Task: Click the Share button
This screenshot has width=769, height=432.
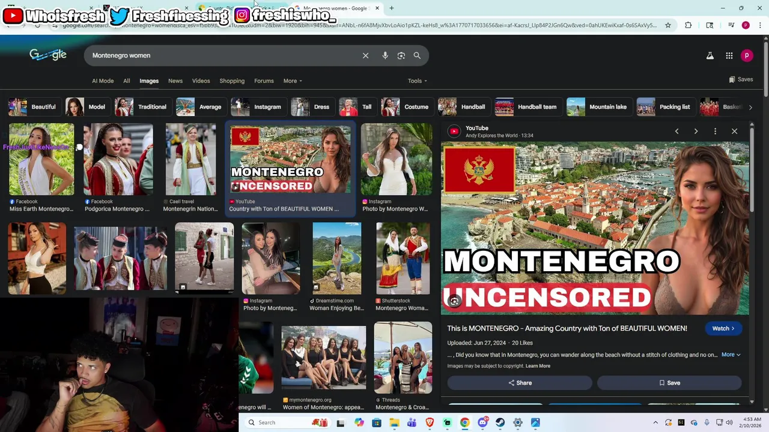Action: 520,383
